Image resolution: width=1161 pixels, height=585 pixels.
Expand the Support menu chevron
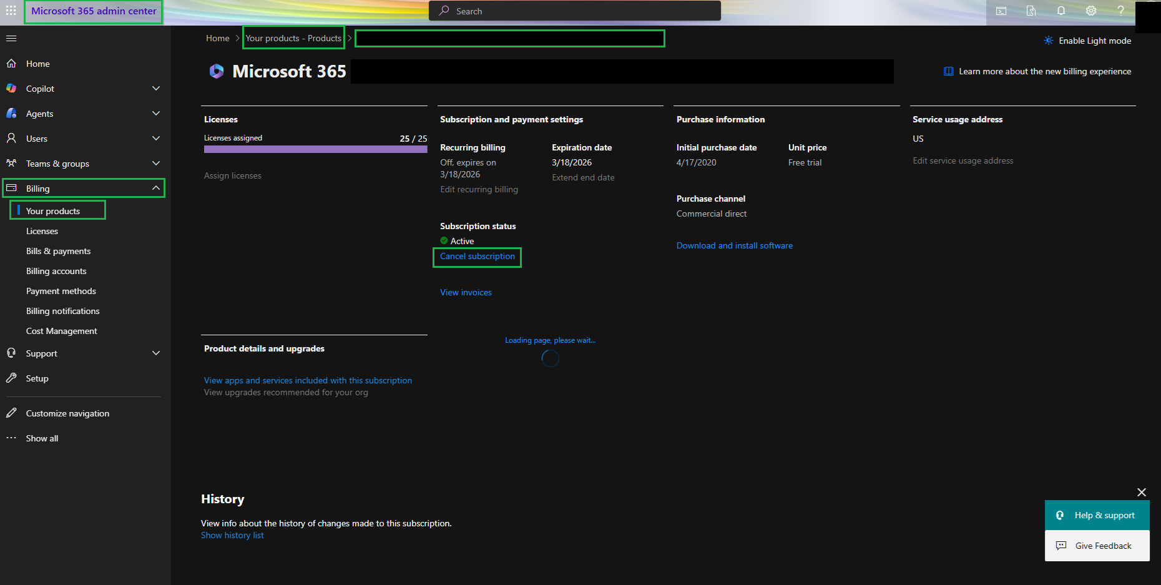[156, 353]
